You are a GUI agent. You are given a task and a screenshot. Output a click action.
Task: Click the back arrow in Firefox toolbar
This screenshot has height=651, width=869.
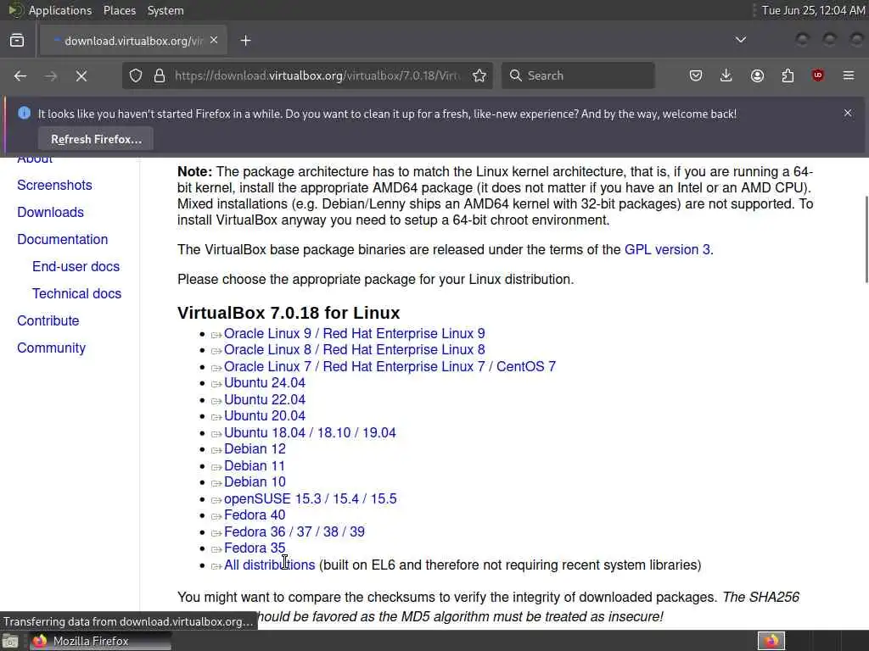(x=20, y=75)
